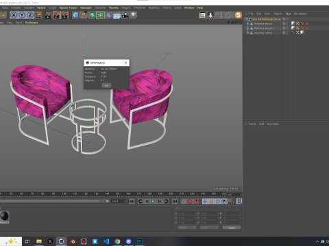329x246 pixels.
Task: Toggle rotation keyframe recording
Action: click(x=218, y=202)
